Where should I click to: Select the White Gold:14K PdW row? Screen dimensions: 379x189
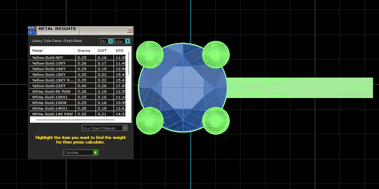78,114
